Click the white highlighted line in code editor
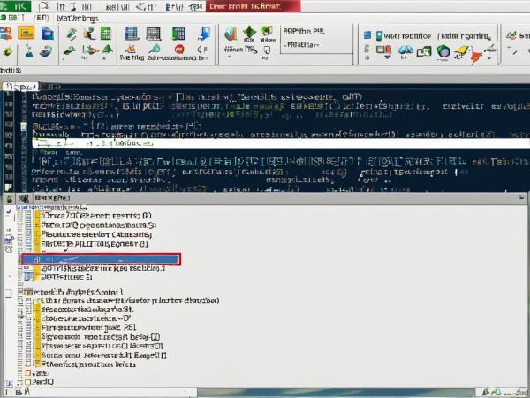Screen dimensions: 530x398 281,143
